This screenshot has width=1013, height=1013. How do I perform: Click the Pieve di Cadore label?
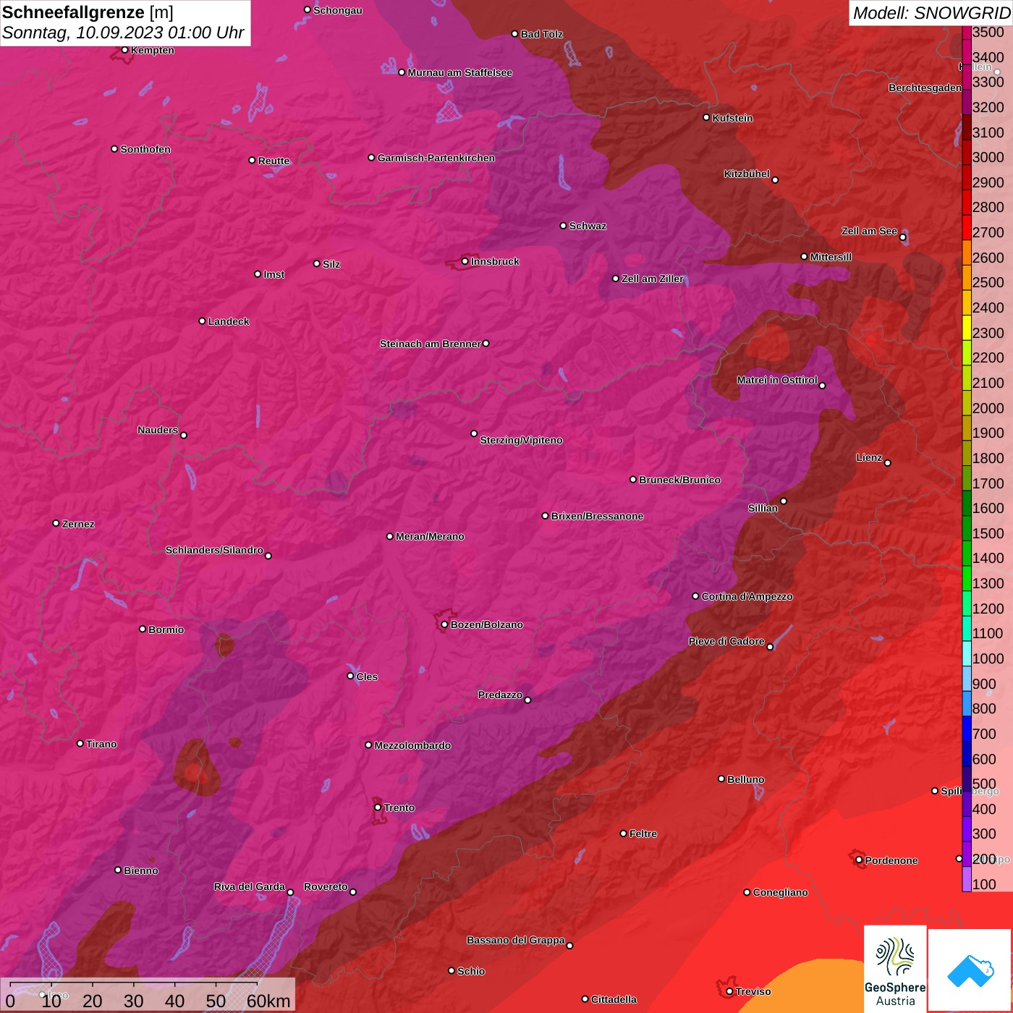726,641
